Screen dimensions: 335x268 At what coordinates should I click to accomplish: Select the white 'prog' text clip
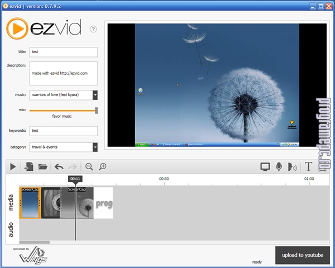pyautogui.click(x=103, y=203)
